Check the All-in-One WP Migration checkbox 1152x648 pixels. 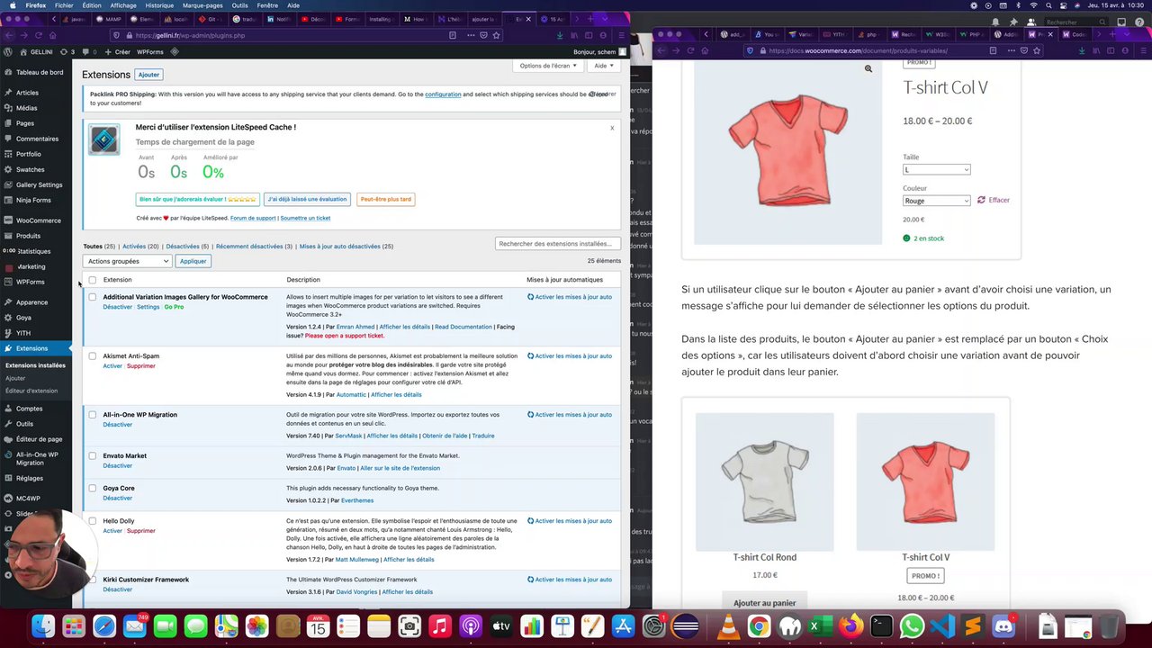pos(92,415)
